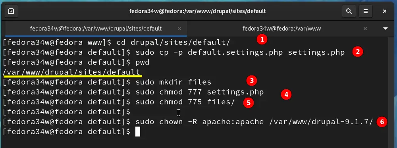
Task: Select the /var/www/drupal/sites/default tab
Action: pyautogui.click(x=96, y=29)
